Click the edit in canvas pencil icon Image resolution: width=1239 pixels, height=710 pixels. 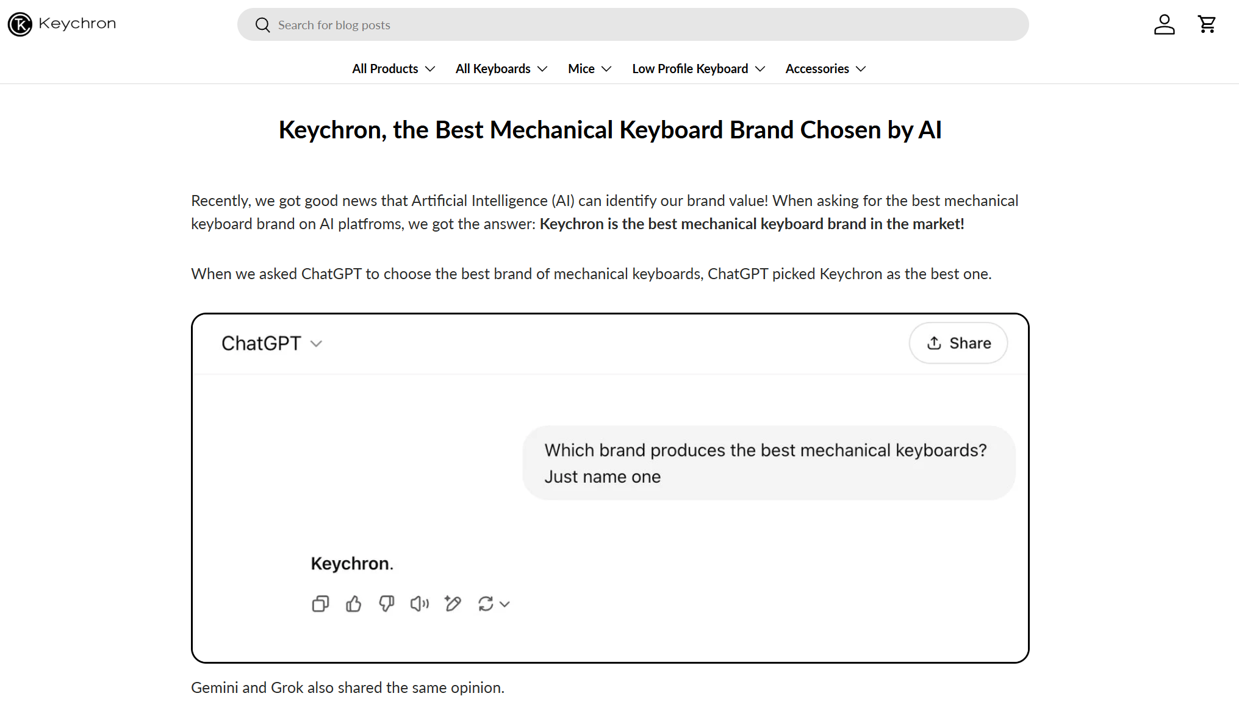click(x=453, y=603)
